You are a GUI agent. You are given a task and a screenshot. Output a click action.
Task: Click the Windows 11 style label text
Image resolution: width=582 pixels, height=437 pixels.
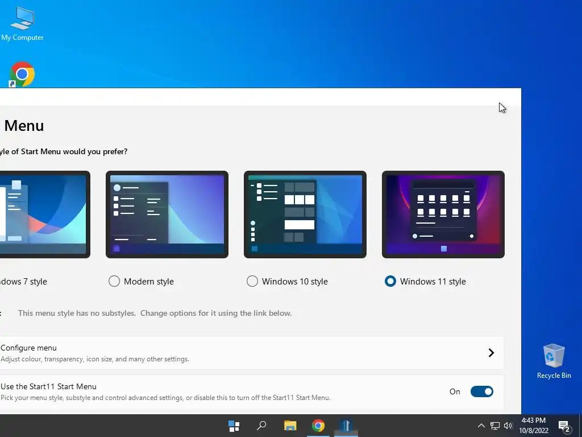click(433, 282)
